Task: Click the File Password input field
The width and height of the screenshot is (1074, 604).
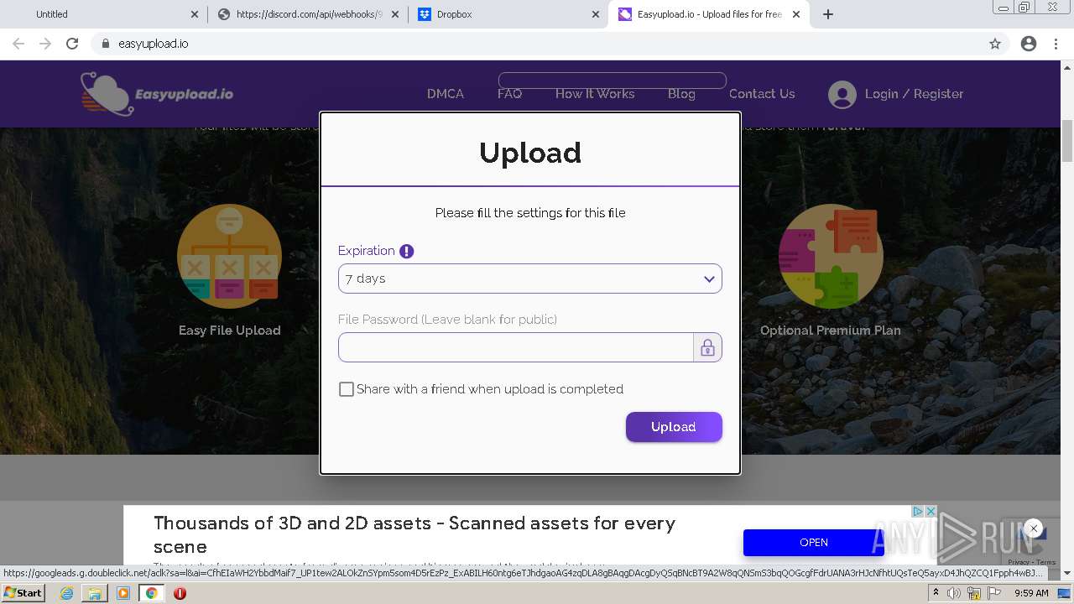Action: (x=516, y=347)
